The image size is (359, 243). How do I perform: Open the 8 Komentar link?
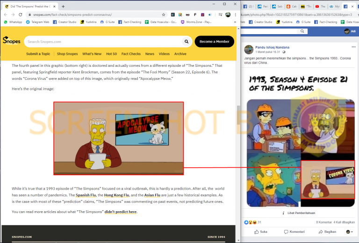(x=324, y=222)
